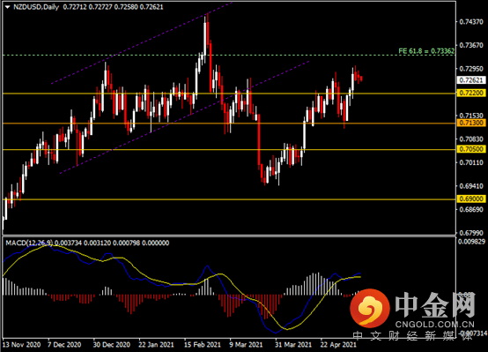Select the upper purple dashed channel line
This screenshot has height=352, width=488.
tap(142, 43)
